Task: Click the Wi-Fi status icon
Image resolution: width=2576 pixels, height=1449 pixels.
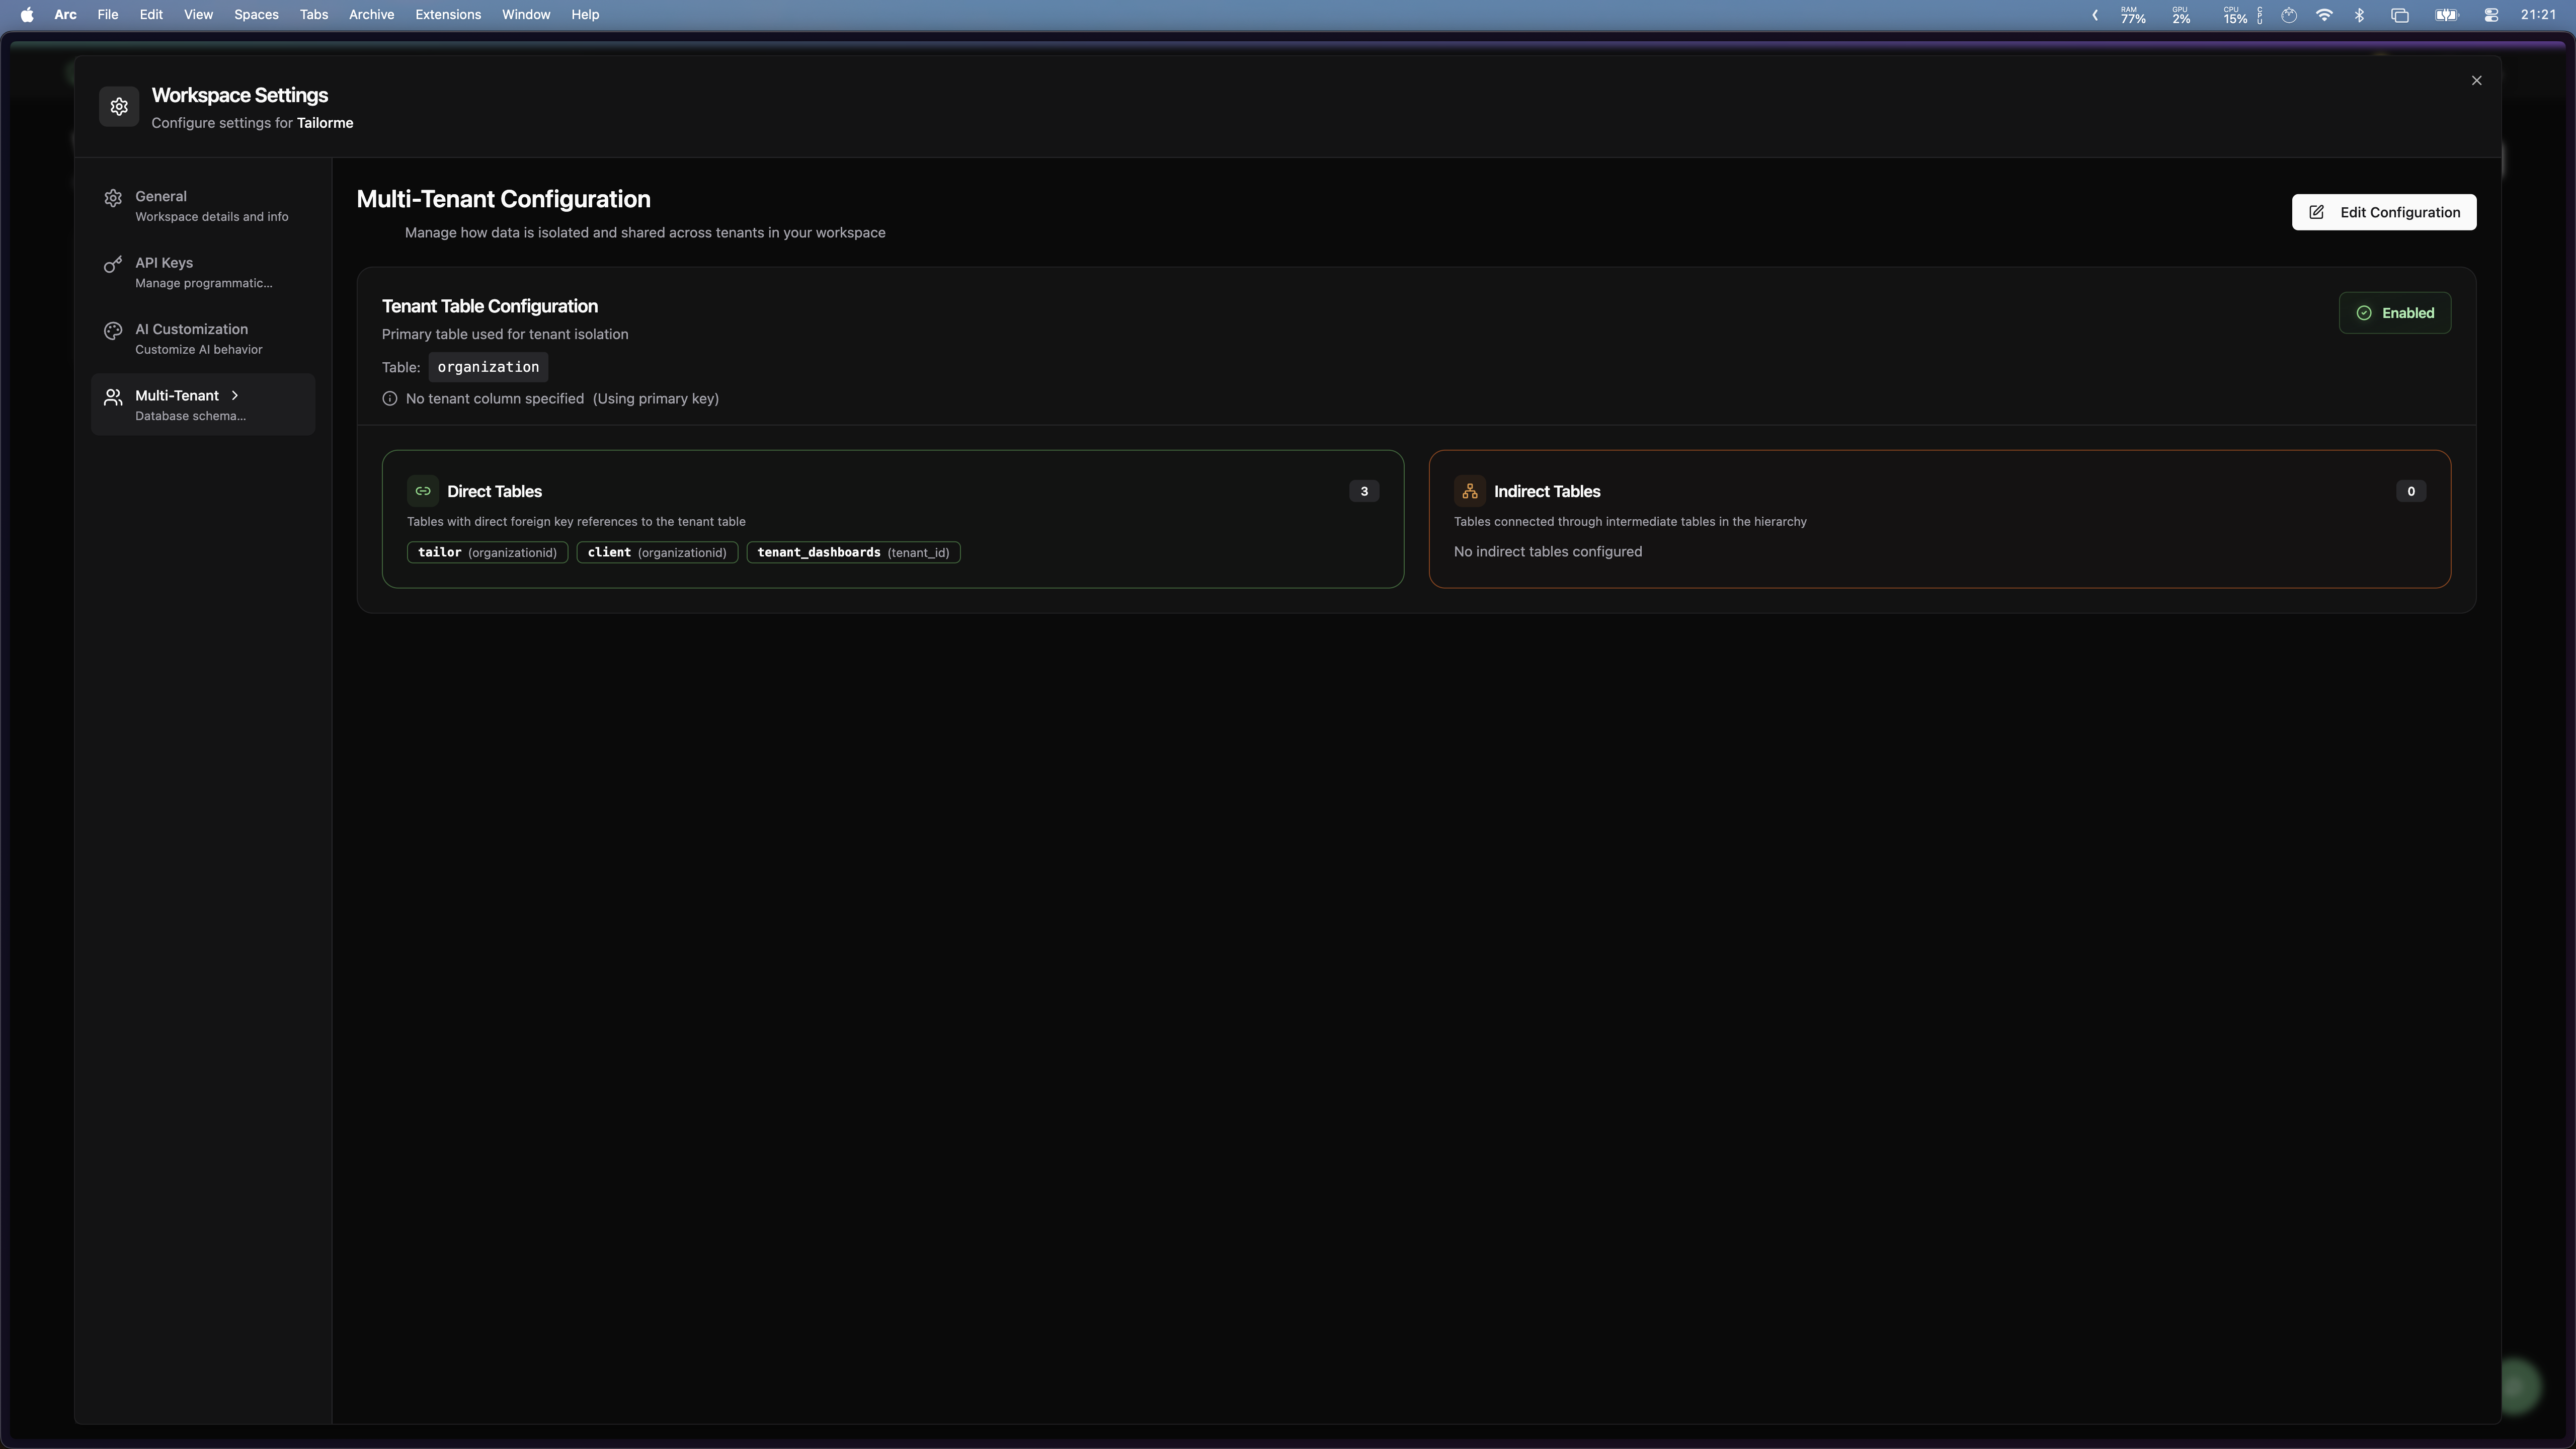Action: click(2324, 14)
